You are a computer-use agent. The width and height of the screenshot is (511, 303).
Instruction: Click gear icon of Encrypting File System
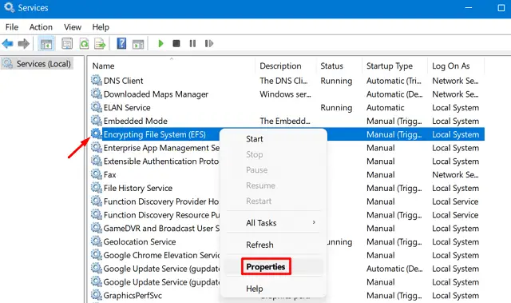point(97,134)
